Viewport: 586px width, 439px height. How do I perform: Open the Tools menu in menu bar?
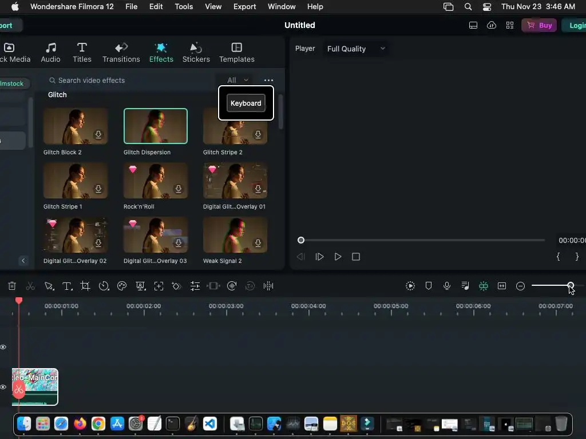pos(184,7)
